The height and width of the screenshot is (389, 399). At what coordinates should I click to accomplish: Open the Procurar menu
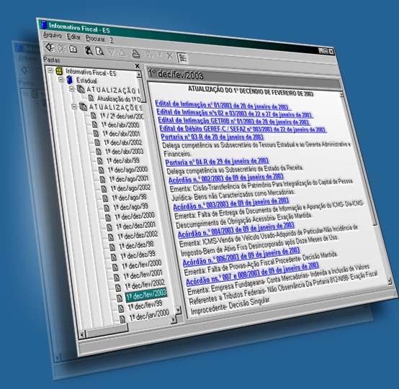[95, 39]
